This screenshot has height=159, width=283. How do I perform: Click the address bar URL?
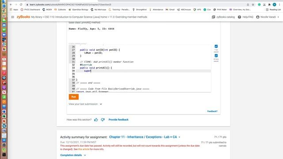point(70,4)
